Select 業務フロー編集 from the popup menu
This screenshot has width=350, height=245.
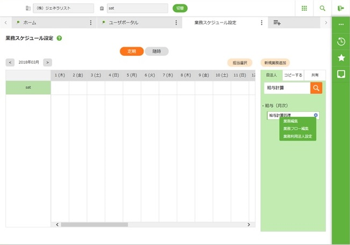tap(296, 129)
